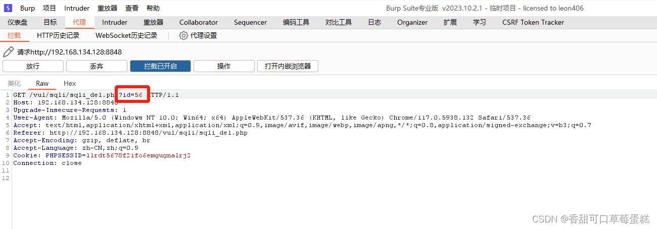Image resolution: width=657 pixels, height=229 pixels.
Task: Click the 丢弃 drop button
Action: [97, 66]
